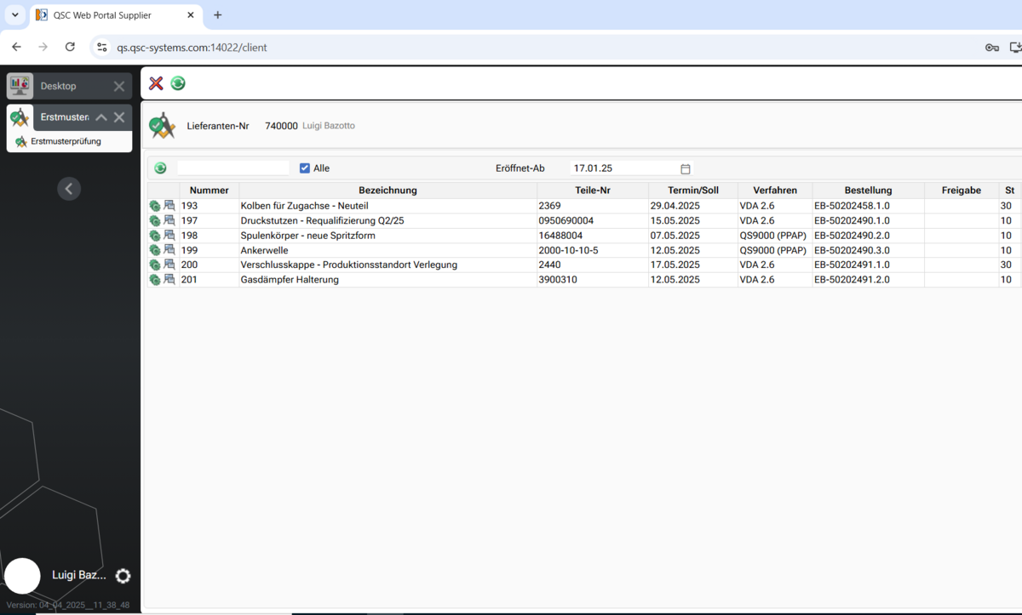This screenshot has width=1022, height=615.
Task: Click the supplier number 740000
Action: [282, 125]
